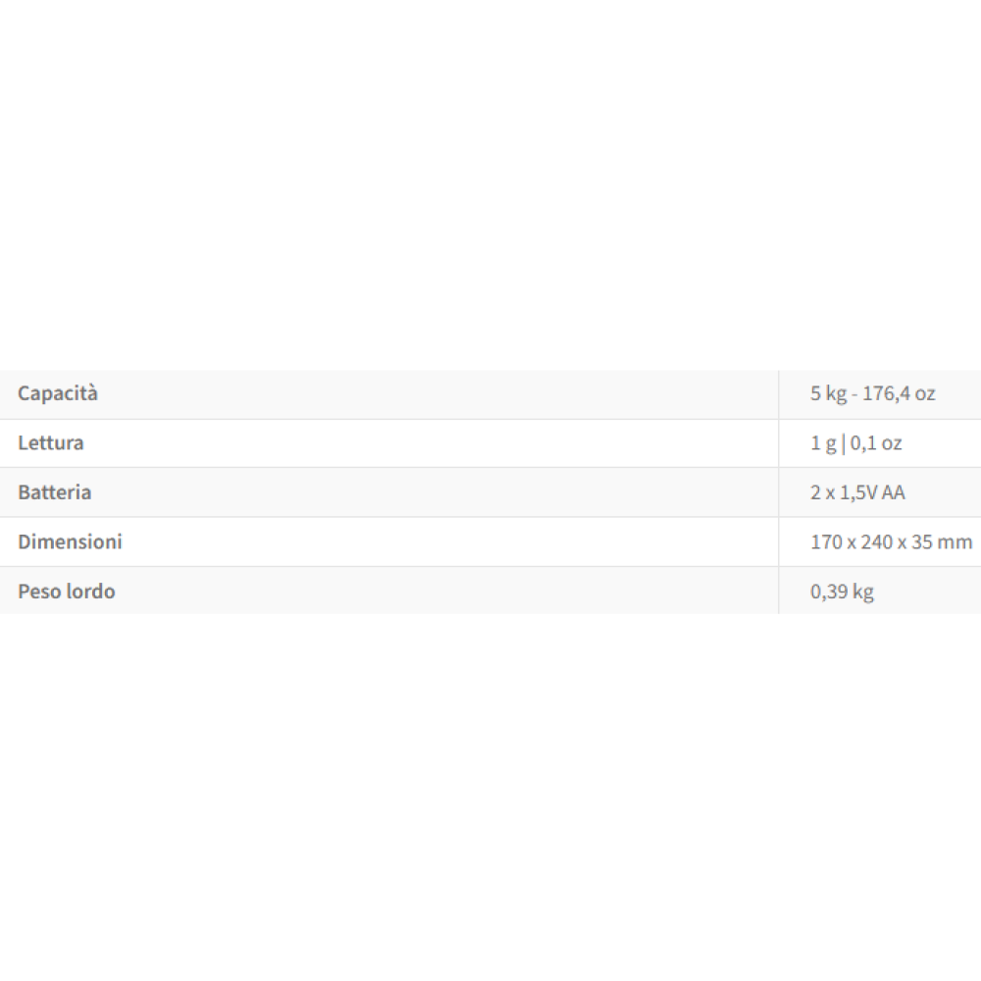Screen dimensions: 981x981
Task: Click the Lettura row label
Action: pyautogui.click(x=51, y=442)
